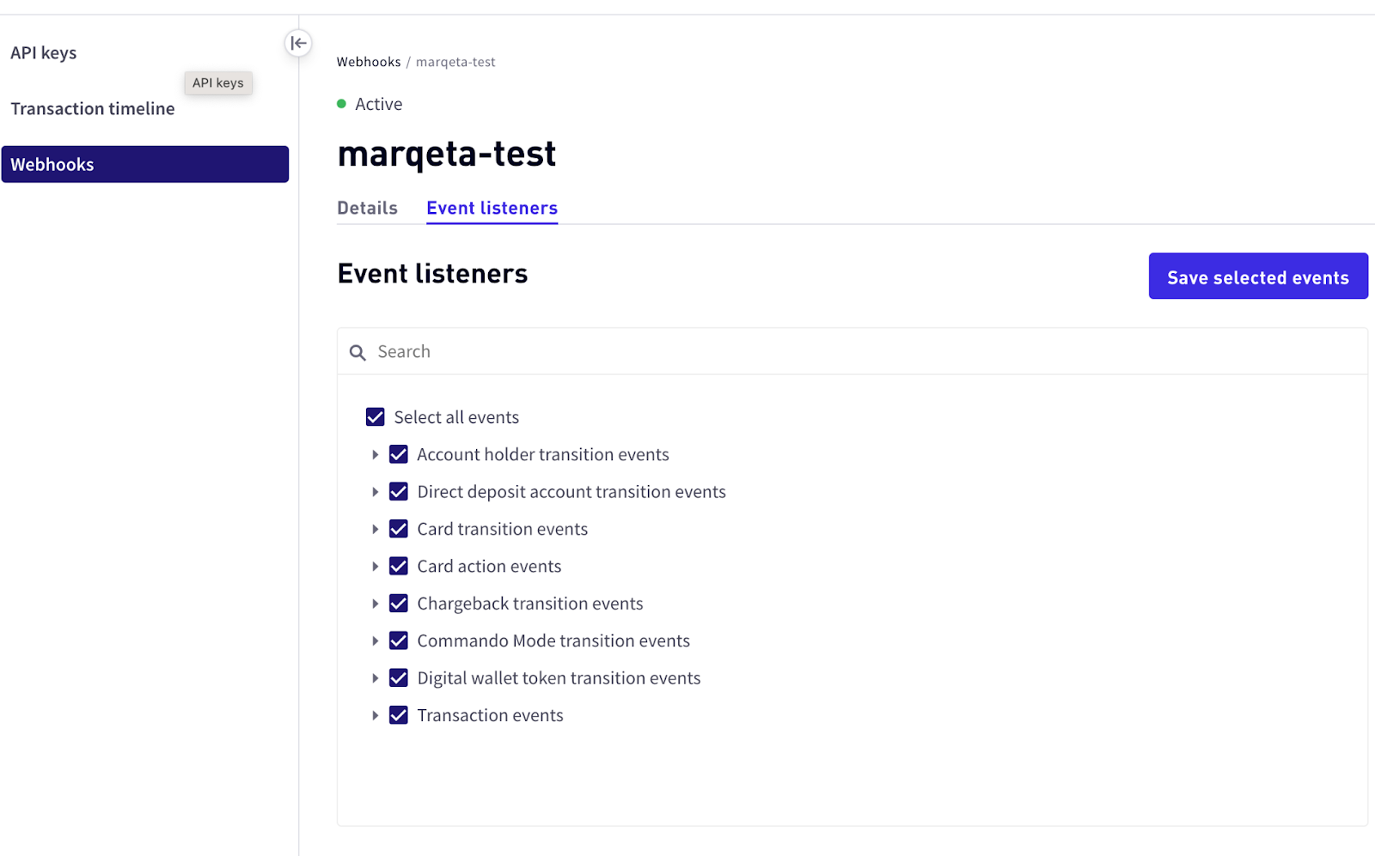The height and width of the screenshot is (856, 1375).
Task: Click Save selected events button
Action: pyautogui.click(x=1258, y=276)
